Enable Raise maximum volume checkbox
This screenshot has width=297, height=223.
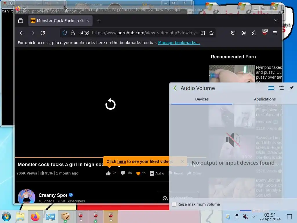coord(174,204)
